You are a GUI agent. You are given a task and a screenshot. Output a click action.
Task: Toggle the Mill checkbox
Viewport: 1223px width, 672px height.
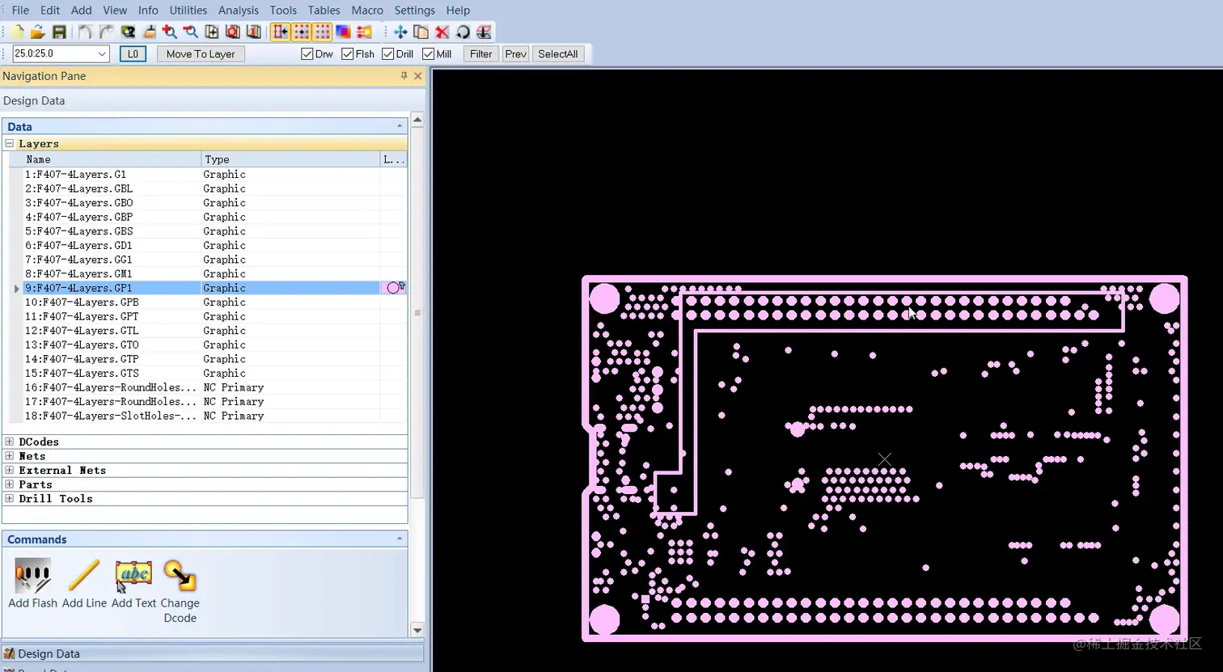point(429,54)
